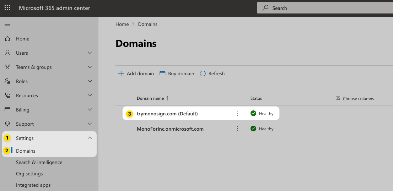This screenshot has width=393, height=191.
Task: Click the Support navigation label
Action: [x=25, y=124]
